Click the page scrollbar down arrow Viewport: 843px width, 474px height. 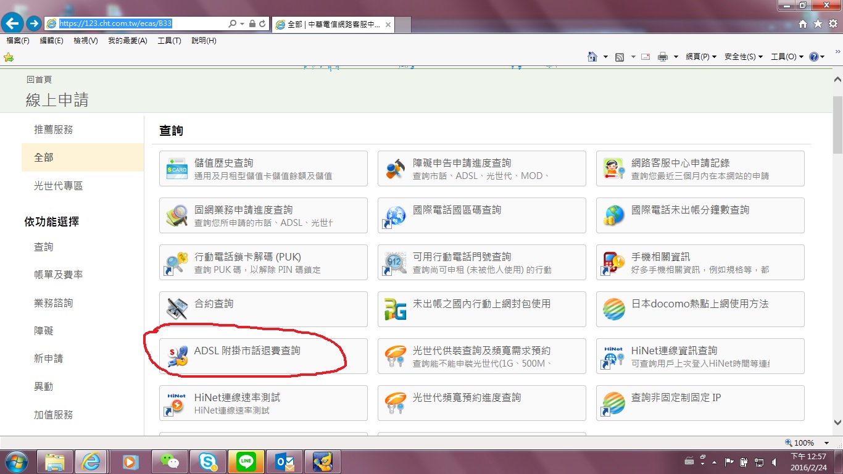pyautogui.click(x=837, y=423)
